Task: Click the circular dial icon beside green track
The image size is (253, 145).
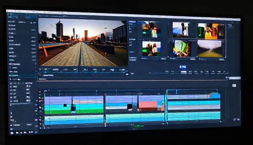Action: 41,113
